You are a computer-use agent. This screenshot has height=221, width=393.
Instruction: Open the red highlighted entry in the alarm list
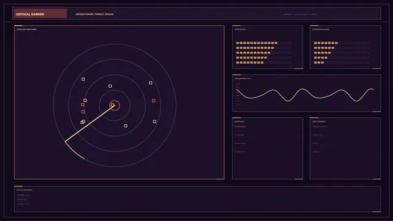240,127
